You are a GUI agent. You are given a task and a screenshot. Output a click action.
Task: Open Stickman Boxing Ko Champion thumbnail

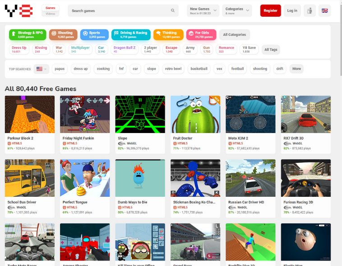[195, 178]
